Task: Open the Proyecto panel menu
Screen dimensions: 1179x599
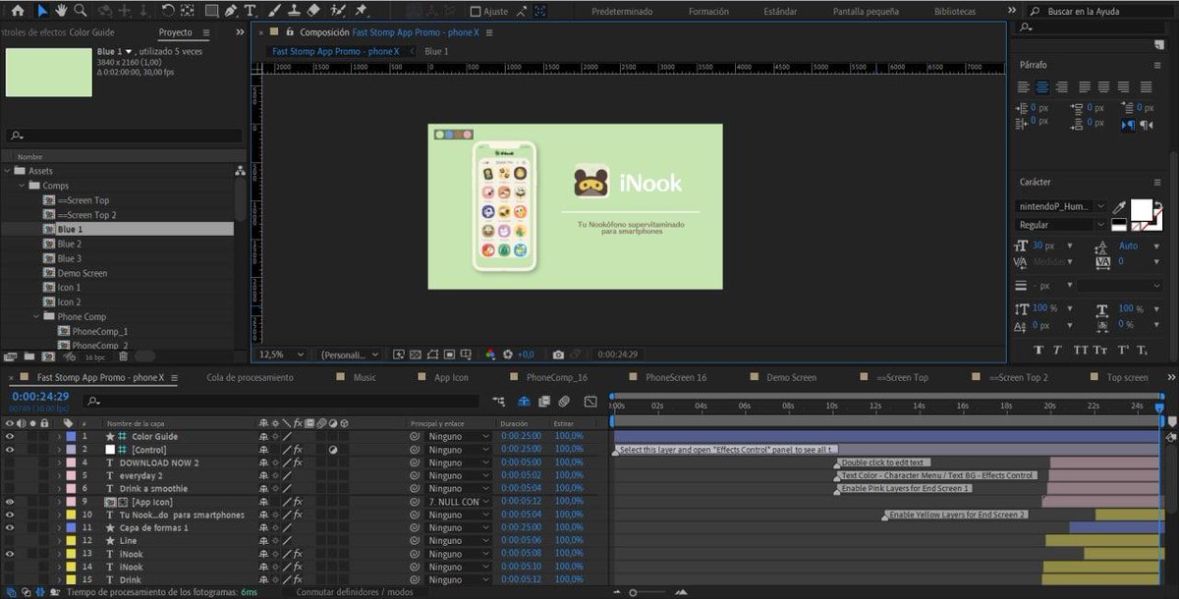Action: point(206,32)
